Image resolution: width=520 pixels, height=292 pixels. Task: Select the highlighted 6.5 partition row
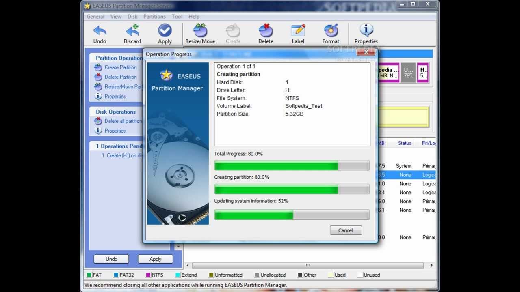tap(406, 175)
